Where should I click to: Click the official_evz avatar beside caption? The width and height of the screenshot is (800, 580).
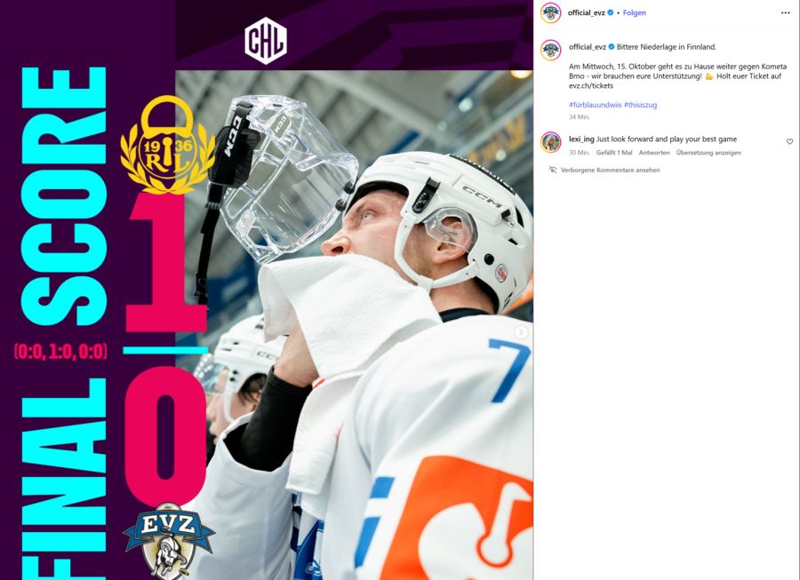pos(550,50)
